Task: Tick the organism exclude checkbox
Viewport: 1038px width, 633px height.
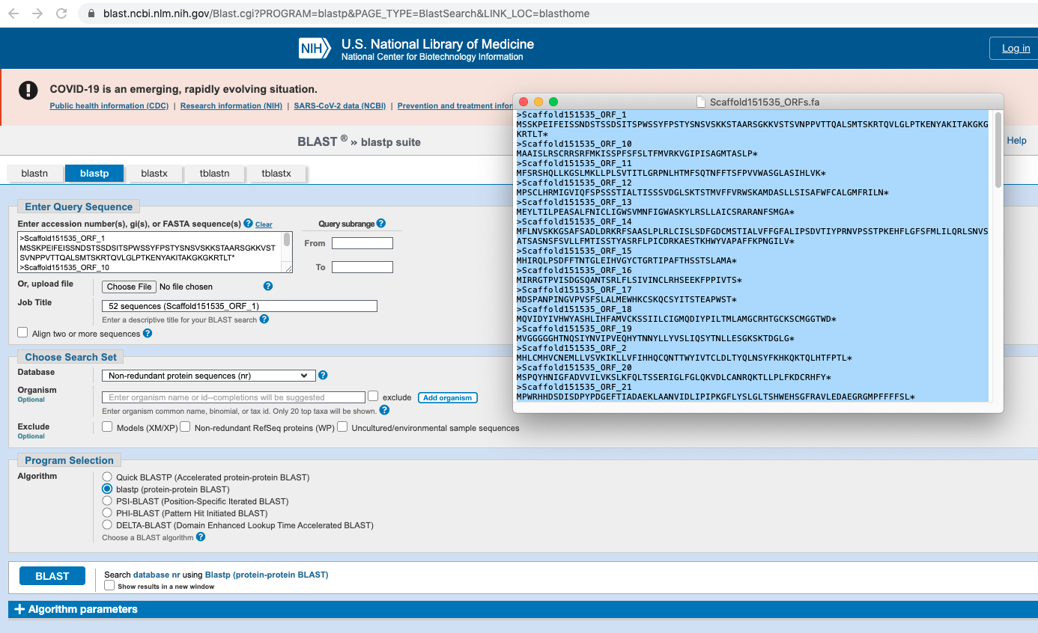Action: coord(373,396)
